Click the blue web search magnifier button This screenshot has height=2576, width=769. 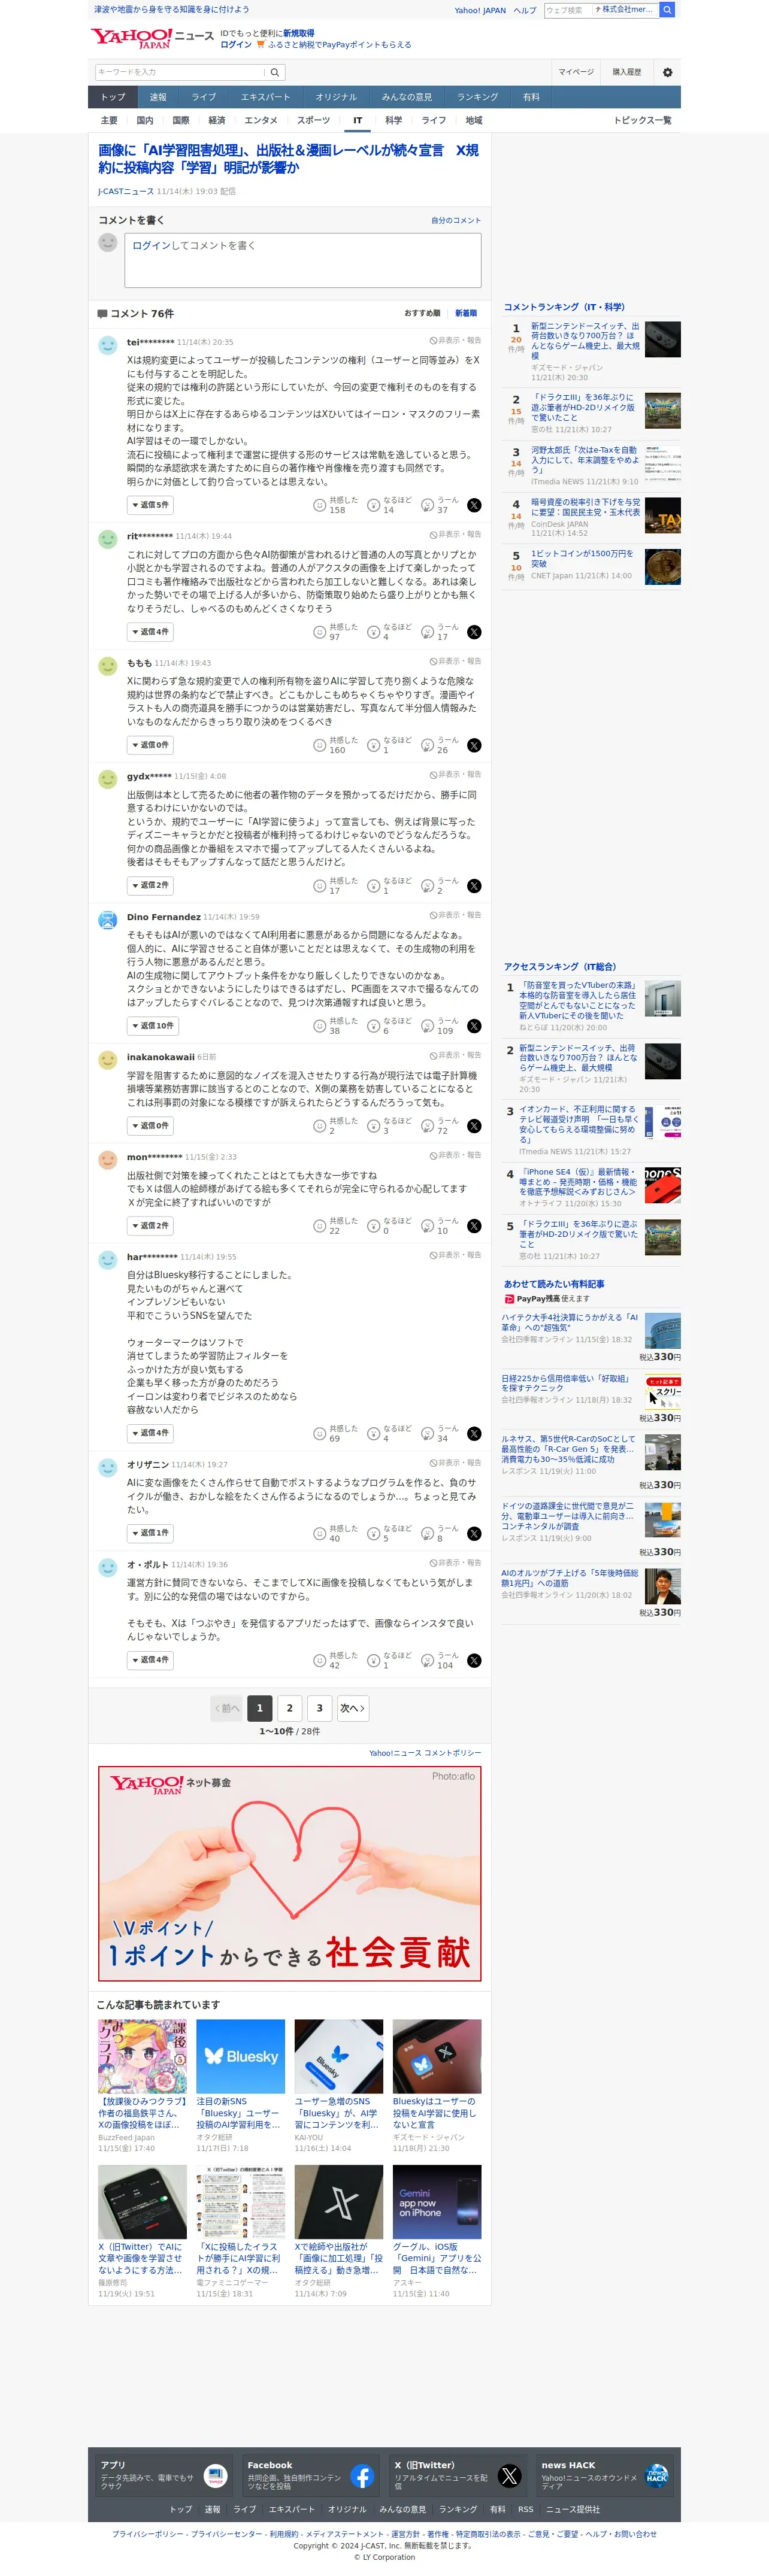(x=667, y=9)
